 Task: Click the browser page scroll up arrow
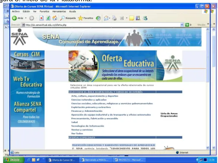click(x=208, y=29)
